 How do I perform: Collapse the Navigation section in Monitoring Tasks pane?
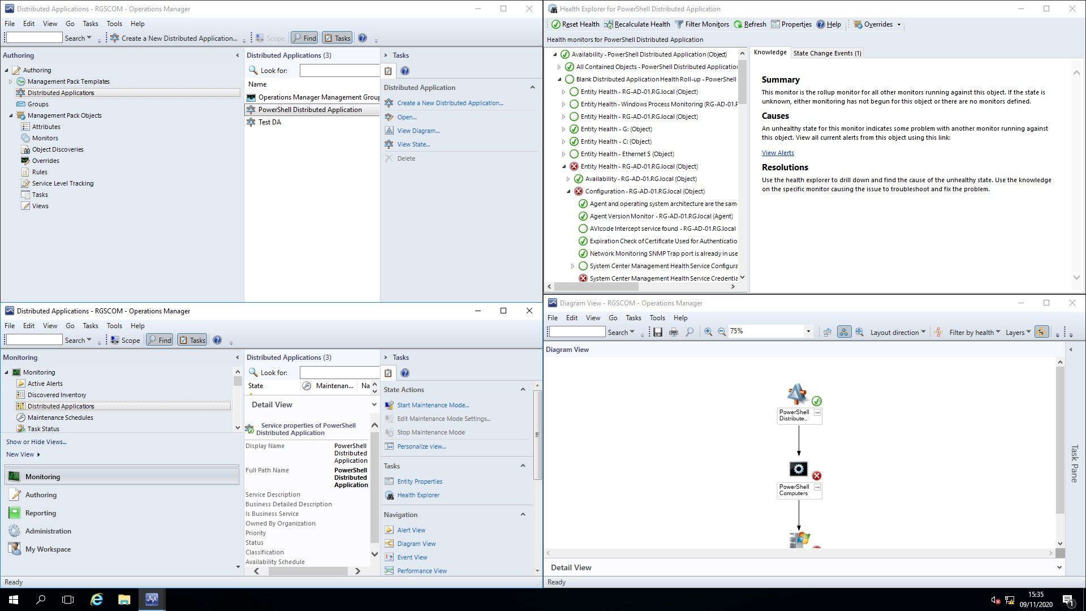click(x=523, y=515)
